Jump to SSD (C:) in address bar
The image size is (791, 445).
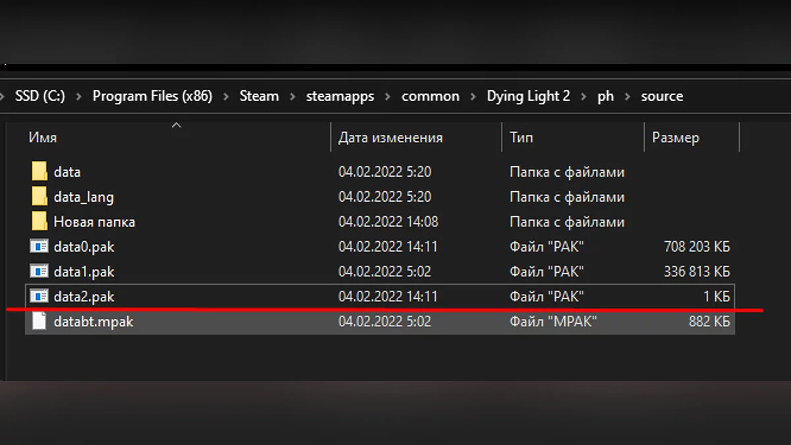point(40,96)
